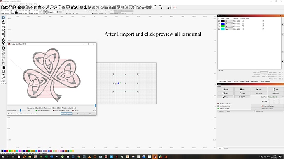The height and width of the screenshot is (159, 284).
Task: Toggle Output checkbox for black C00 layer
Action: click(x=243, y=21)
